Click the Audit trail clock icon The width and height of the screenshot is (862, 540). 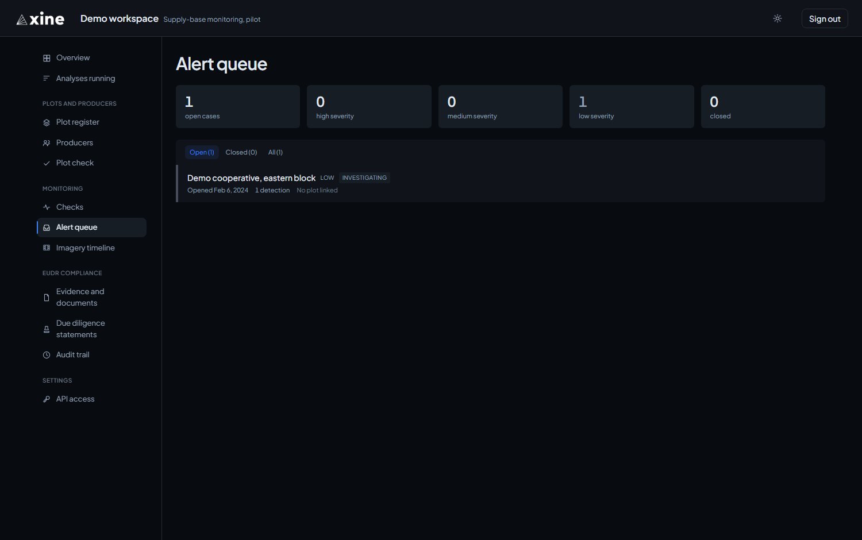47,355
